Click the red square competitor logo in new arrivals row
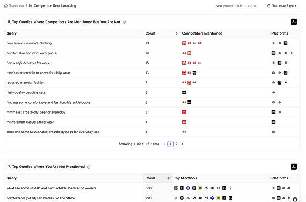 point(184,43)
